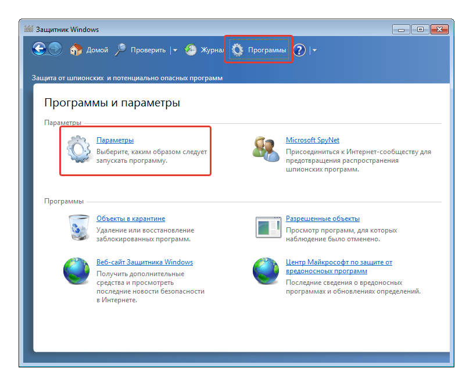Viewport: 473px width, 386px height.
Task: Maximize the Защитник Windows window
Action: pyautogui.click(x=420, y=30)
